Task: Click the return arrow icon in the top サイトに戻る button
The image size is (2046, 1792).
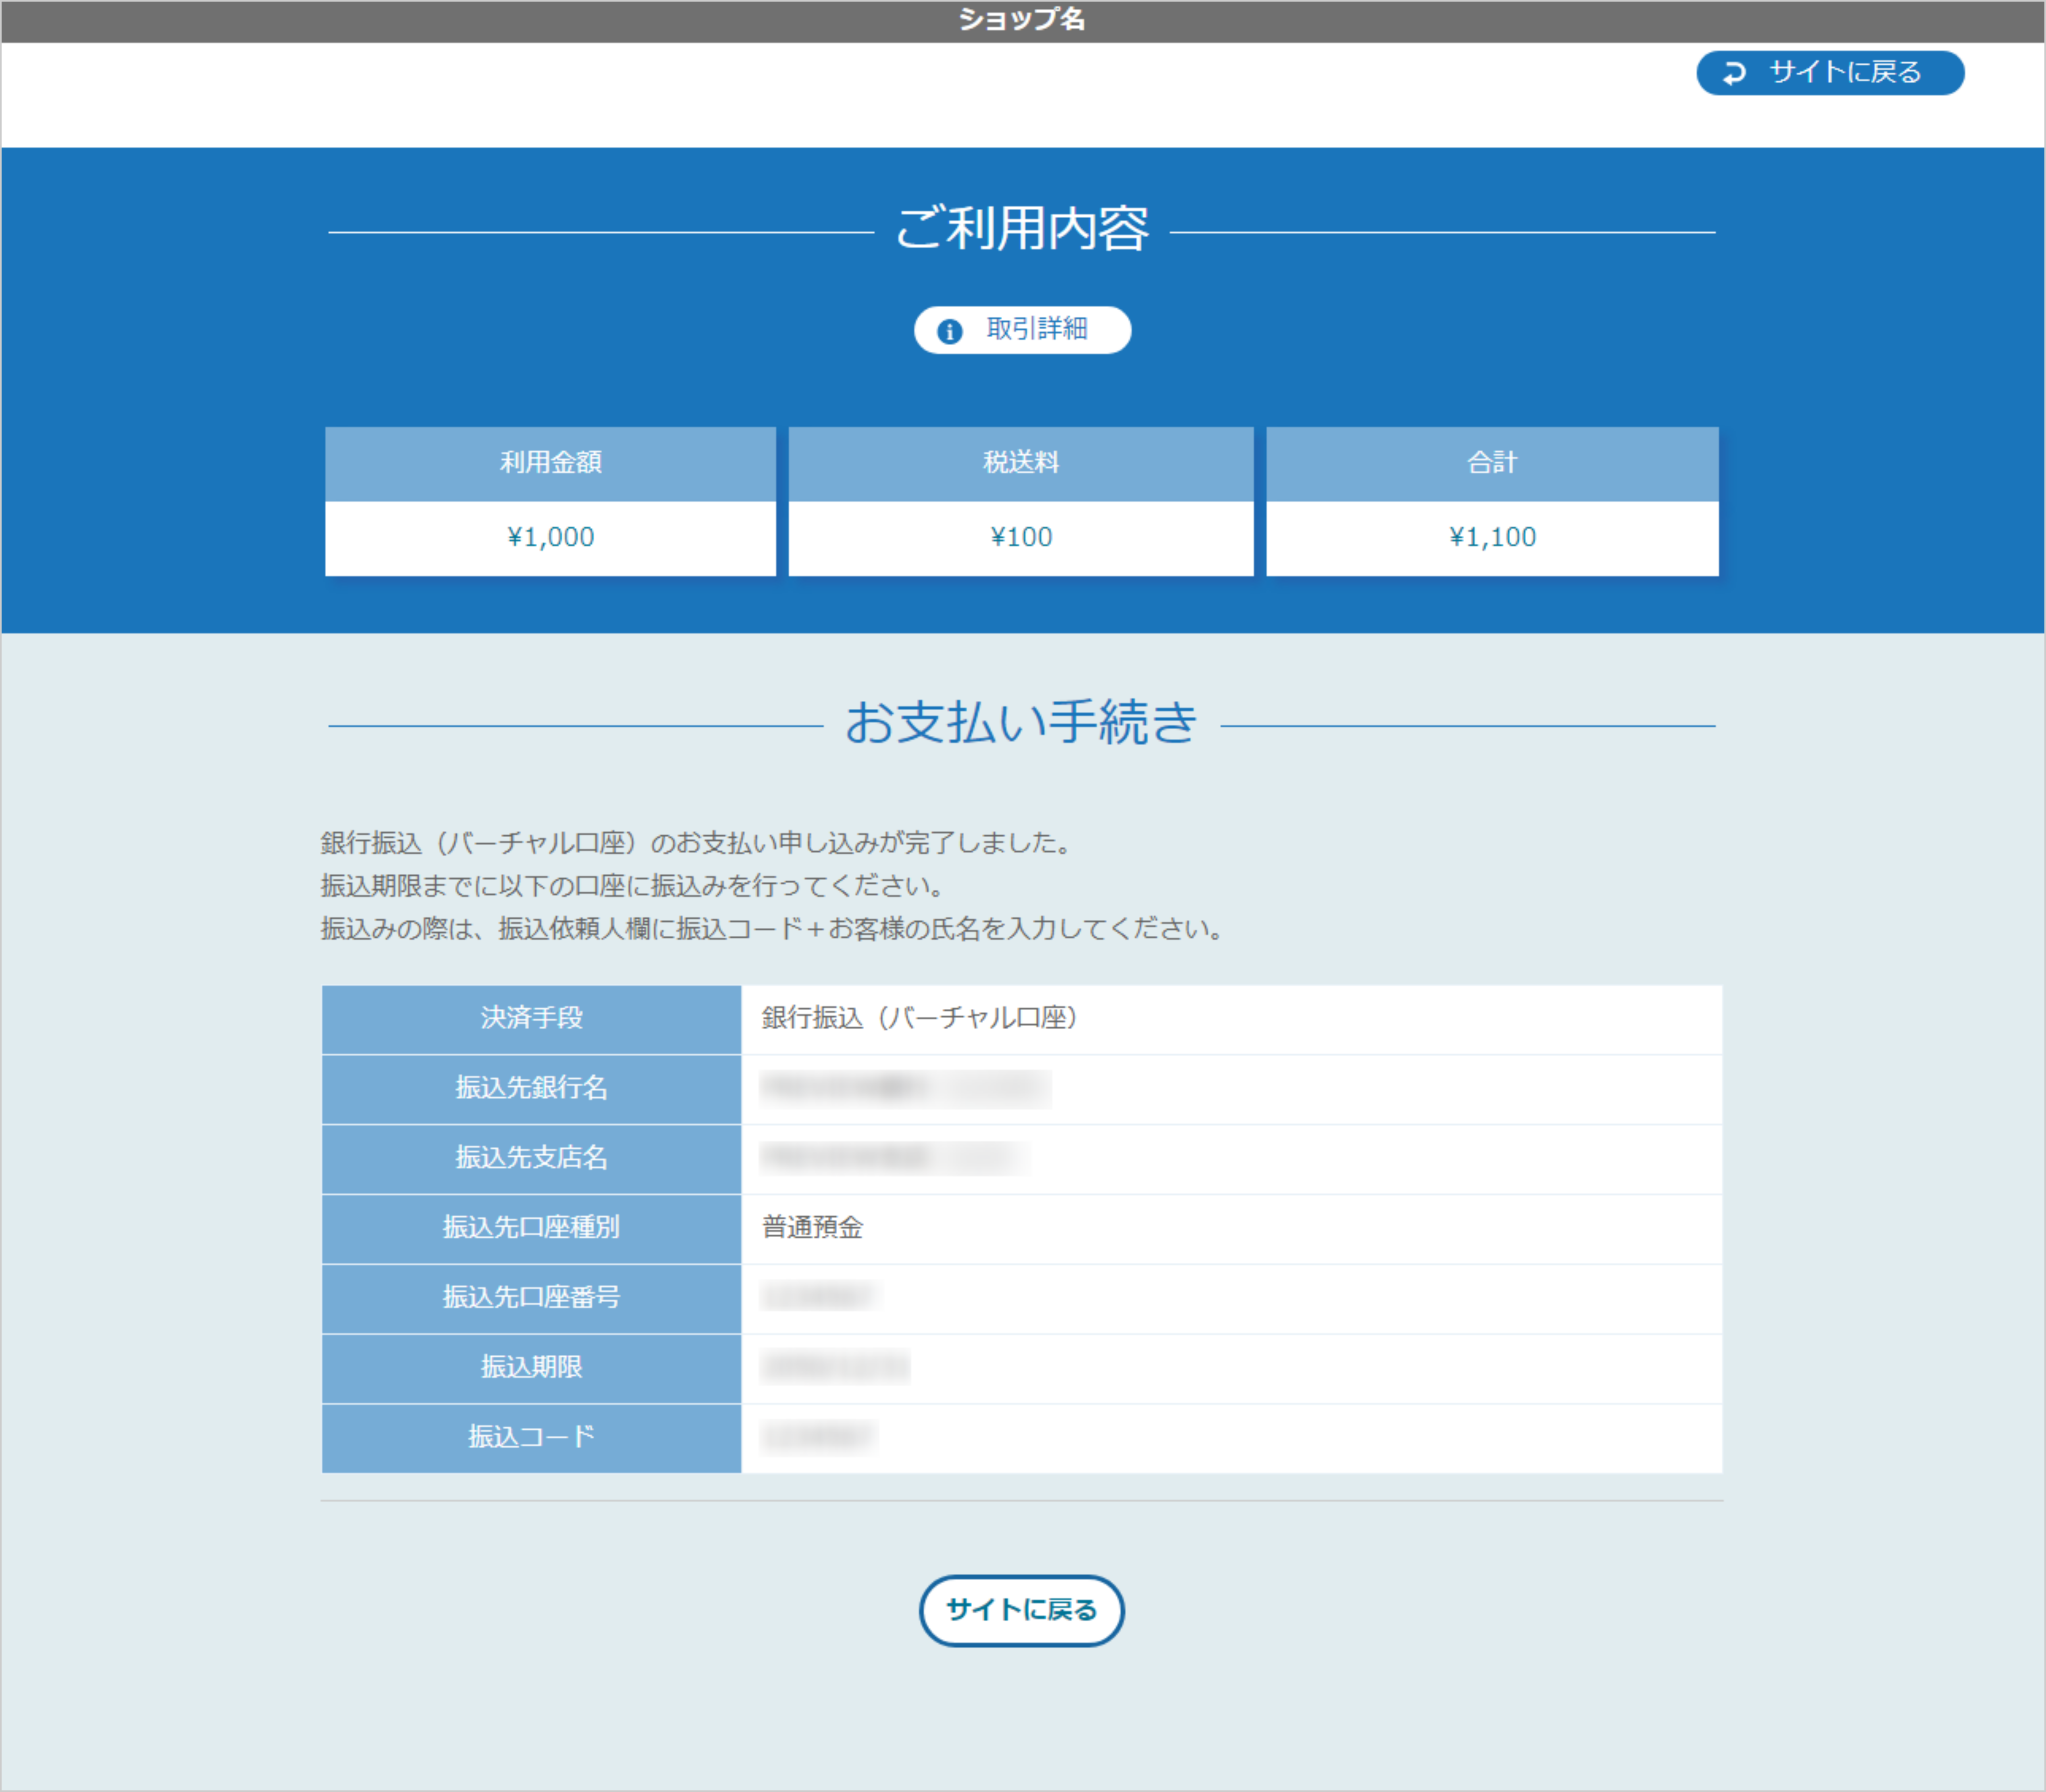Action: click(x=1735, y=72)
